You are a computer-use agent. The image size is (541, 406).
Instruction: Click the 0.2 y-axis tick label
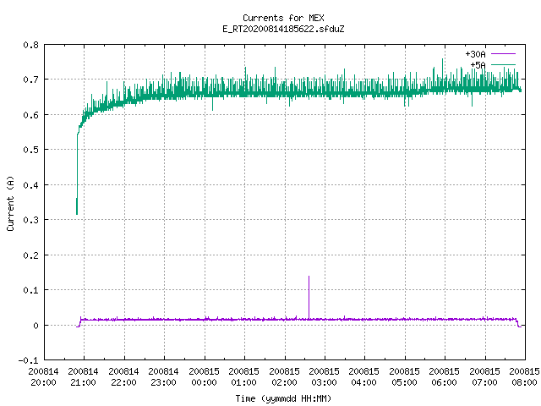30,255
